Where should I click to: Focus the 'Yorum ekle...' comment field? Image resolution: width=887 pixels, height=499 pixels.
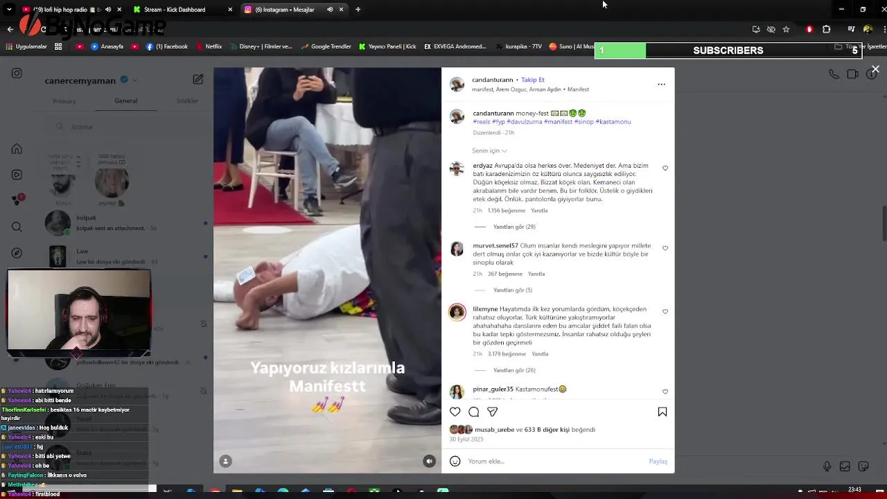point(554,461)
